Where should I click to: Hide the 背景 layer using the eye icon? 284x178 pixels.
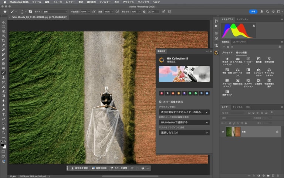click(x=223, y=131)
